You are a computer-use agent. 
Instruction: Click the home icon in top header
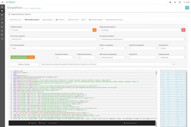[x=175, y=2]
